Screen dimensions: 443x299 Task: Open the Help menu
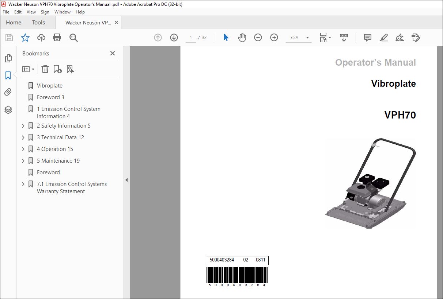(80, 12)
